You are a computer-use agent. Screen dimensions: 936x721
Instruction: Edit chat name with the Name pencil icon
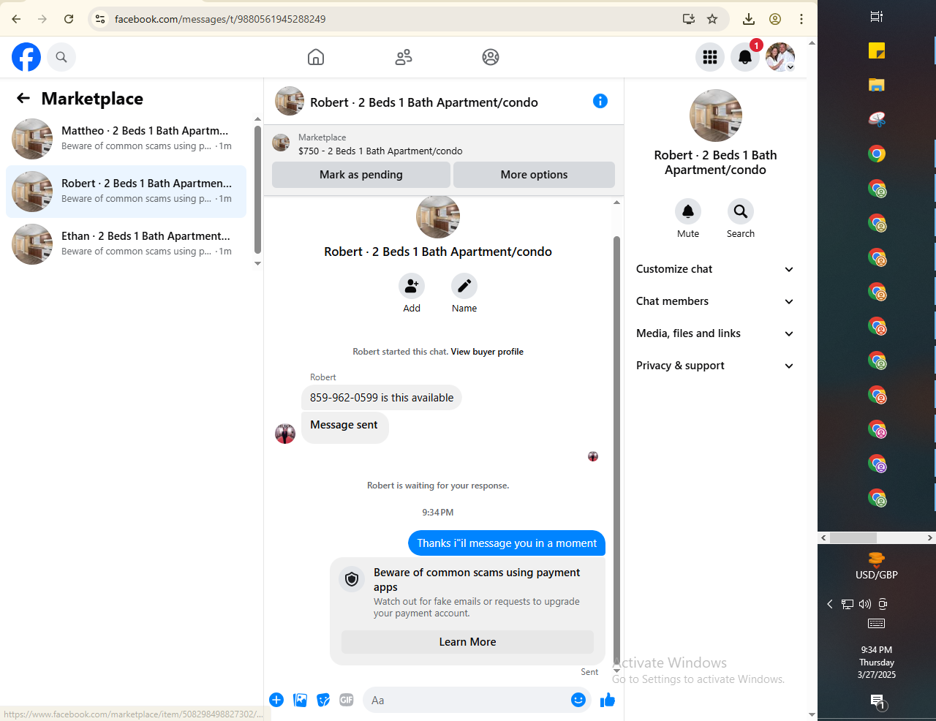[464, 286]
